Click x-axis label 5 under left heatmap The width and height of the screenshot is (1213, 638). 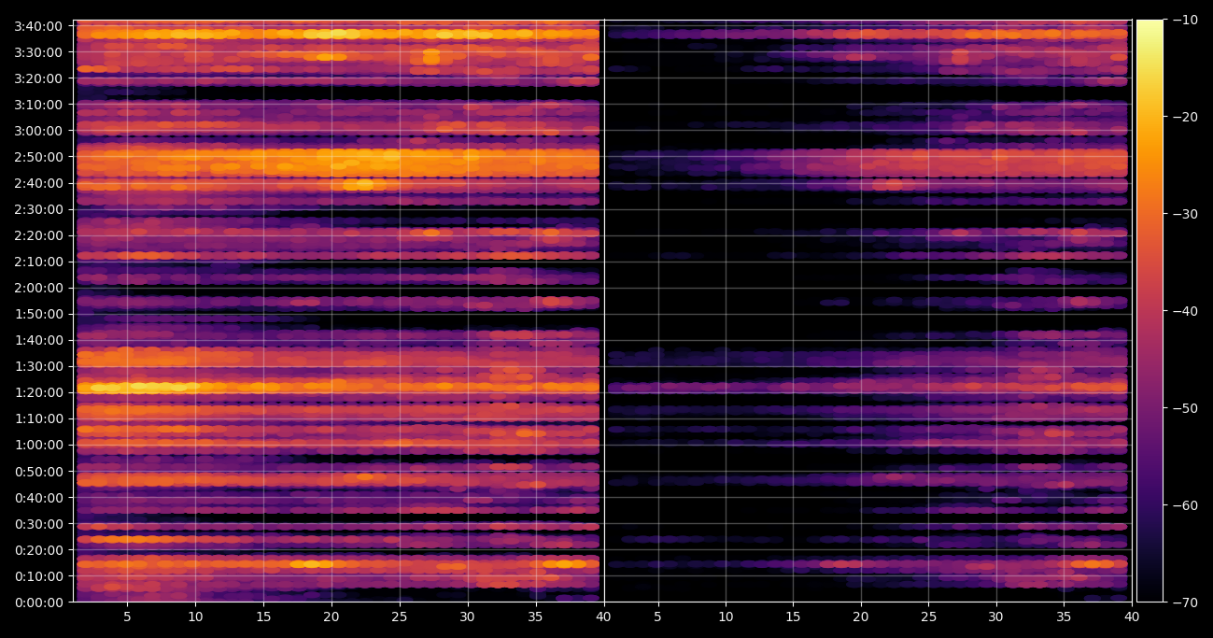(127, 617)
